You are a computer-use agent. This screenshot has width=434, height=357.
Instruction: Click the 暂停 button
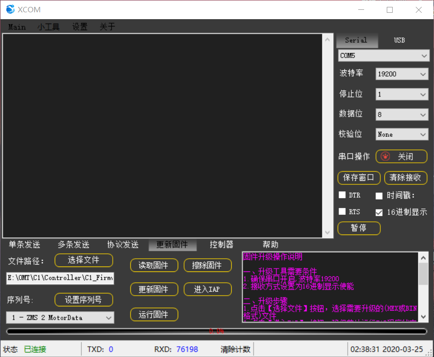(359, 228)
